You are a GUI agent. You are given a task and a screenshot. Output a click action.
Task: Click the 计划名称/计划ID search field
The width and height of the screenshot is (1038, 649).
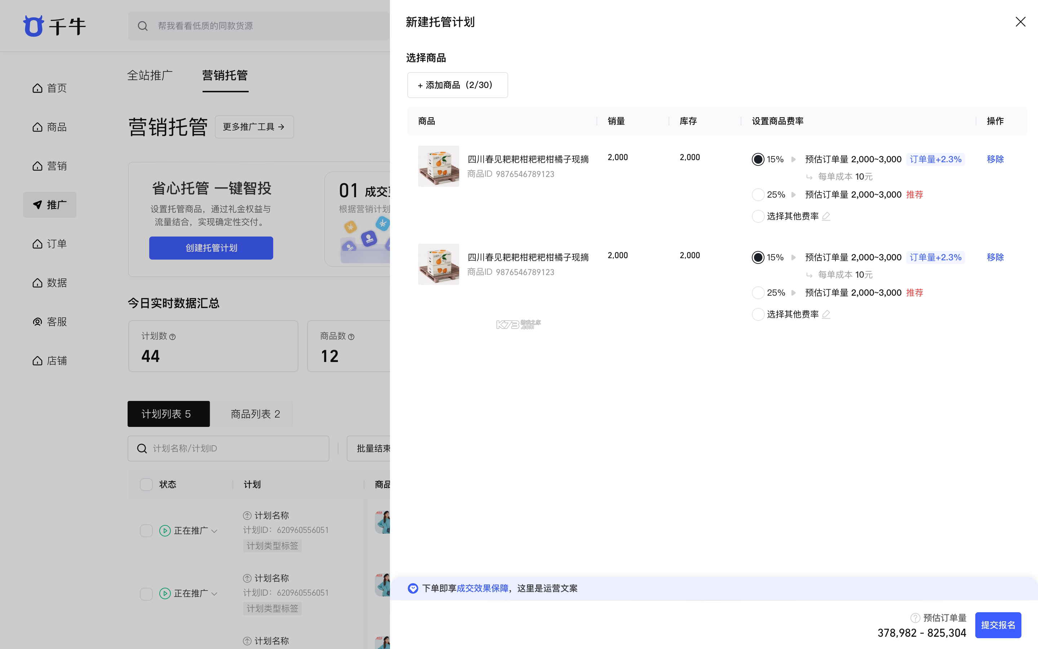point(229,449)
